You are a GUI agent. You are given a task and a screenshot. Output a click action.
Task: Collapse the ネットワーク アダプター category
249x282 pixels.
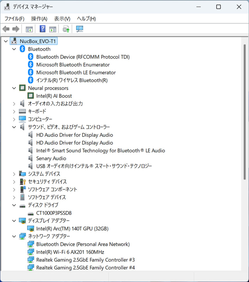point(14,236)
